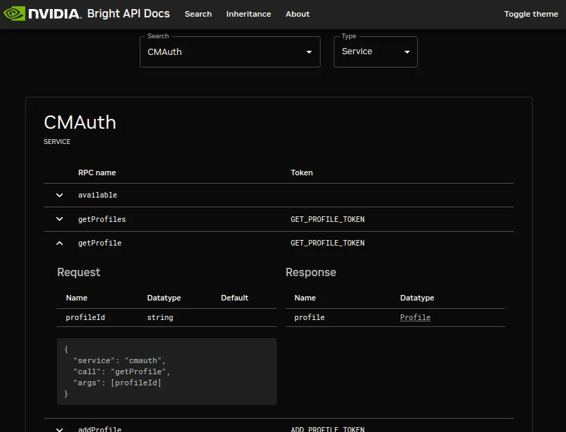Open the About menu item
Screen dimensions: 566x432
298,14
